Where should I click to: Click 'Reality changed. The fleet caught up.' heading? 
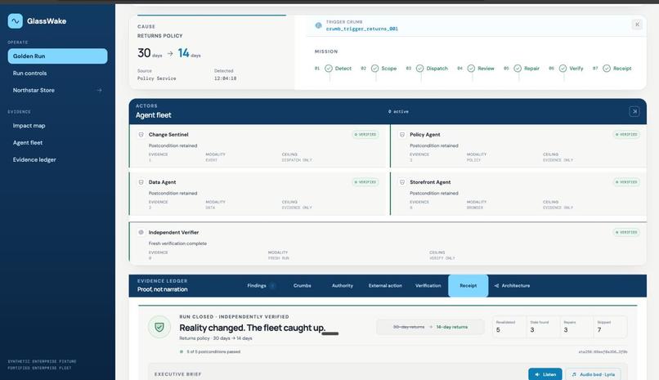(x=252, y=328)
